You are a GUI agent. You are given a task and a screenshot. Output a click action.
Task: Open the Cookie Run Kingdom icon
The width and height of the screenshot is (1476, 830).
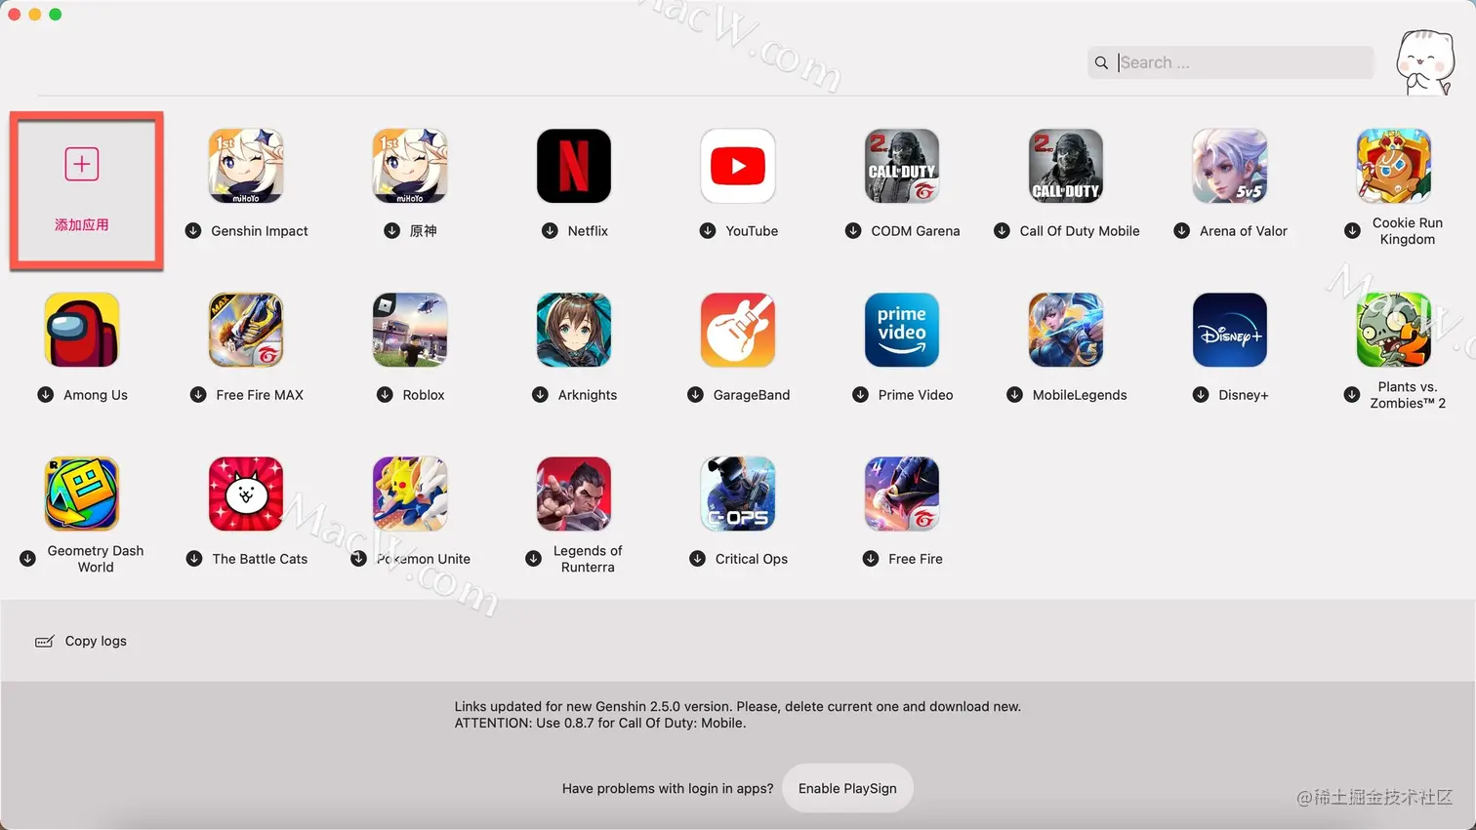(x=1394, y=166)
